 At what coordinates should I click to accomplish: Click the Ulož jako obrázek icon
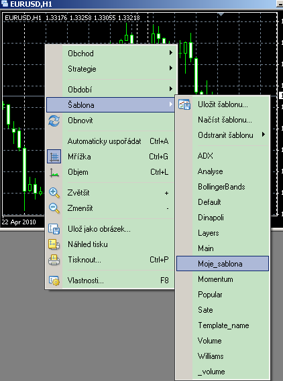tap(54, 229)
